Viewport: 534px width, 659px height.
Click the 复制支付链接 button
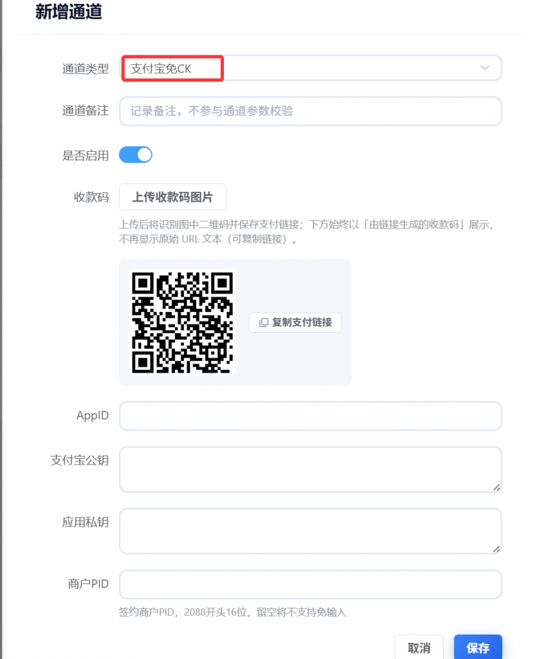295,322
